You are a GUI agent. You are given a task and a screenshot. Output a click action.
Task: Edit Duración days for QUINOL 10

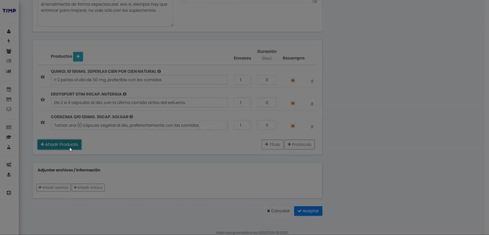266,80
